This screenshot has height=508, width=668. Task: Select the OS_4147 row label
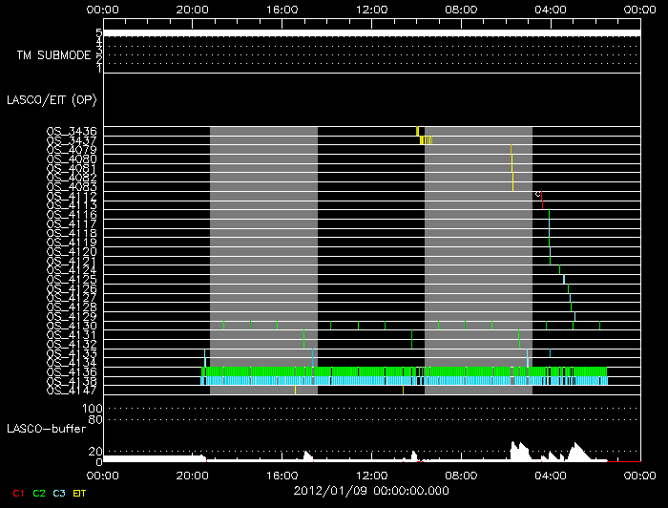coord(71,390)
